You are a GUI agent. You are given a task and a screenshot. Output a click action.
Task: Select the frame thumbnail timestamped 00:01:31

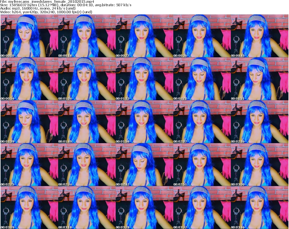coord(260,79)
